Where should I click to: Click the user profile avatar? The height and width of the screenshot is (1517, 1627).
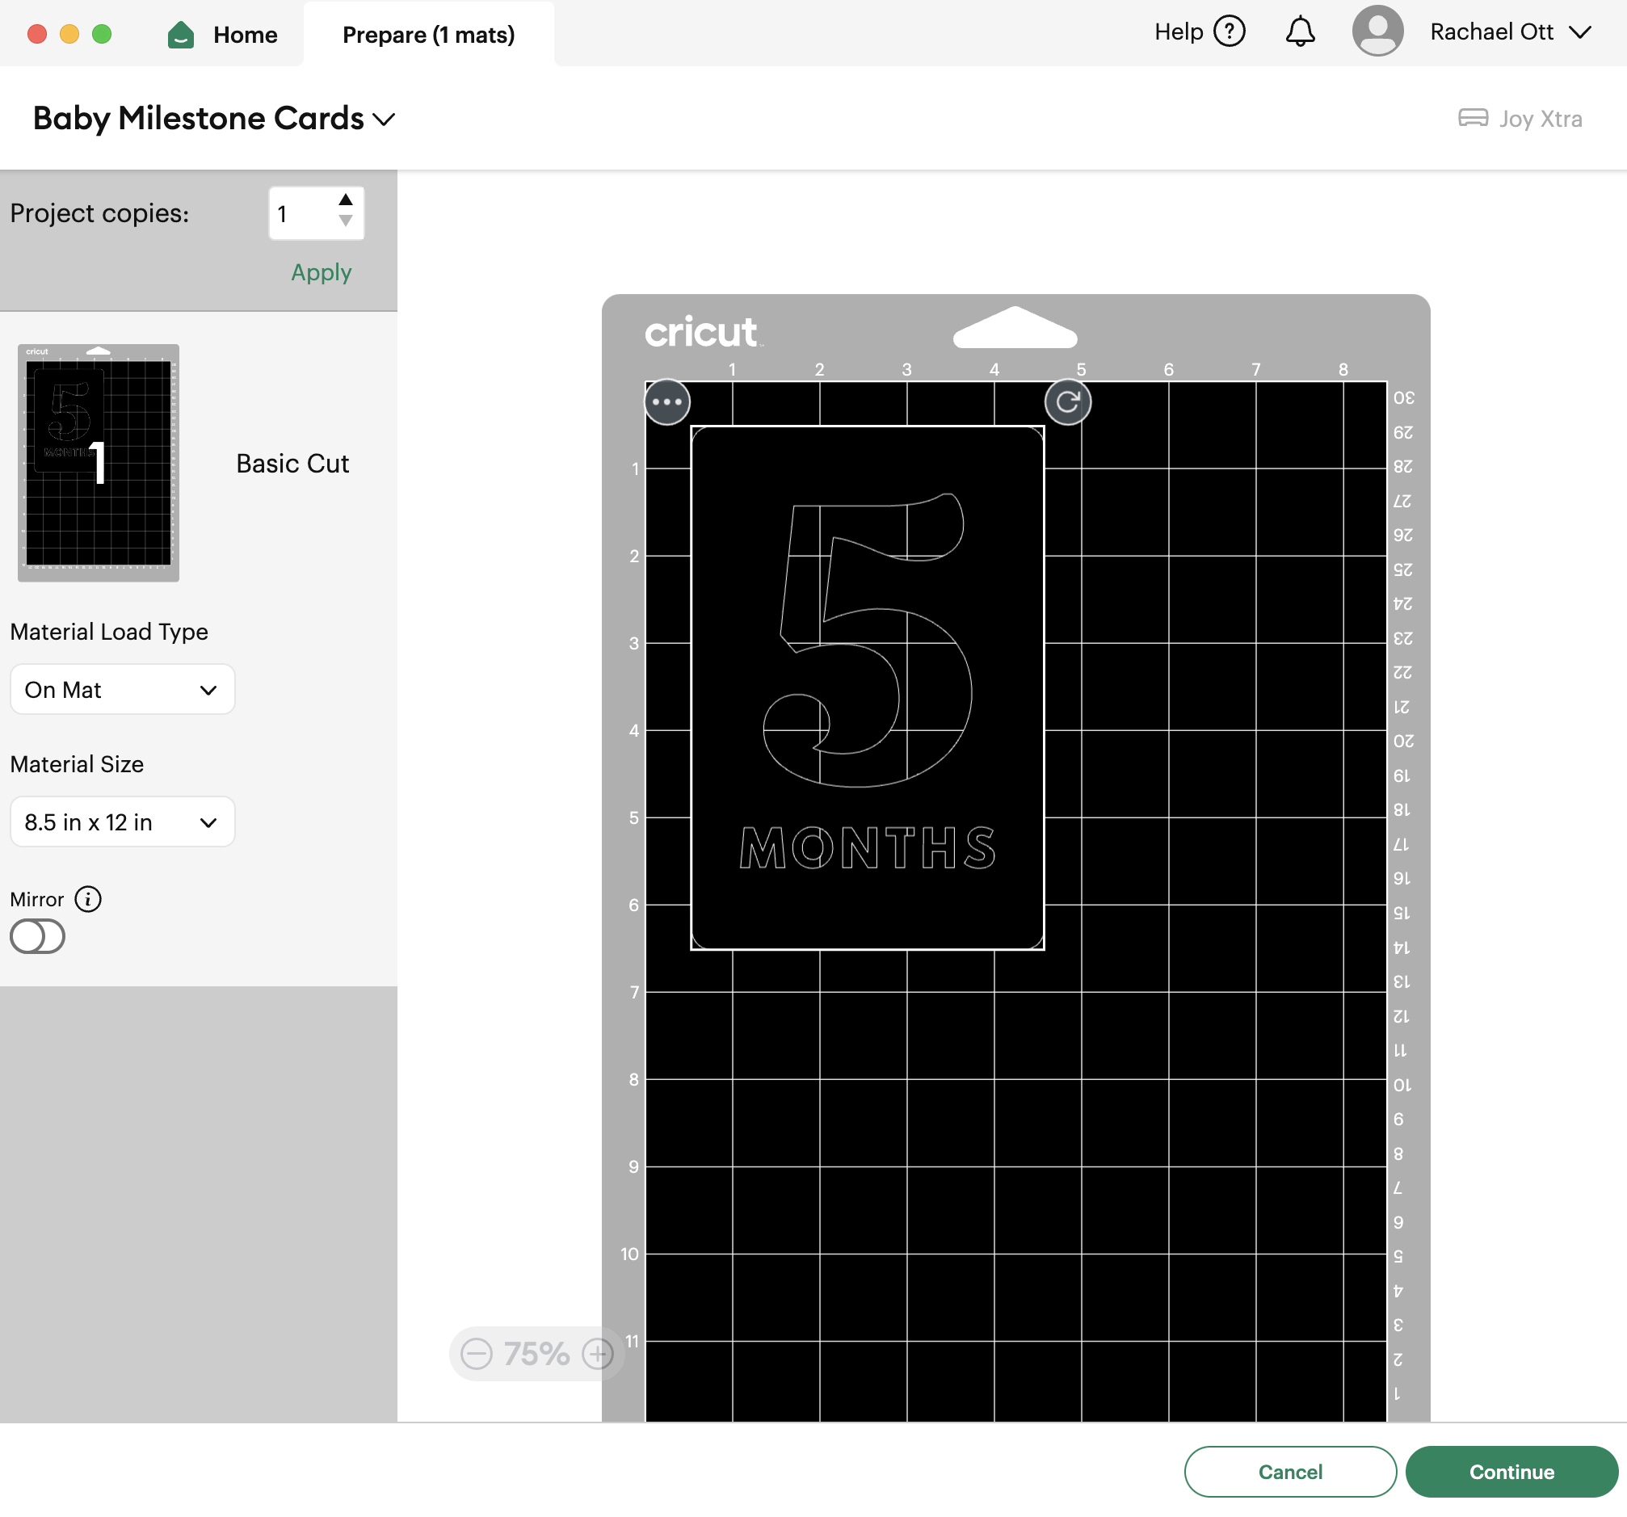pyautogui.click(x=1377, y=31)
